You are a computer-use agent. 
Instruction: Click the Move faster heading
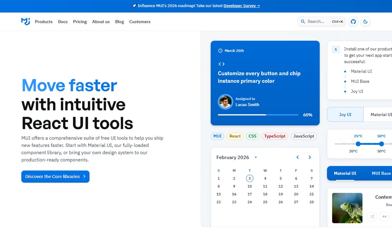[69, 85]
